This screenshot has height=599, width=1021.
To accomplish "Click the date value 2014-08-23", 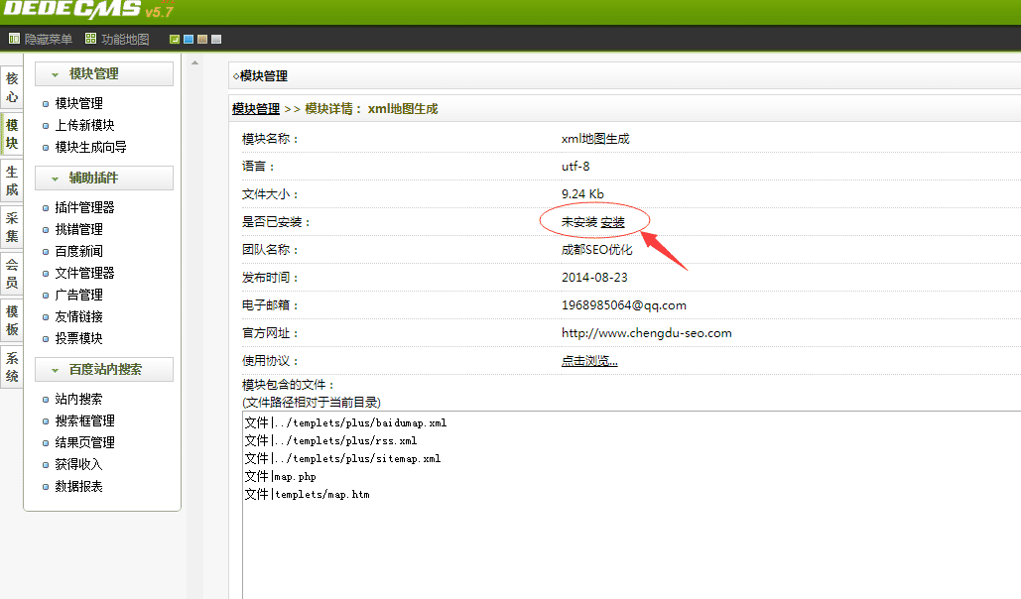I will coord(594,278).
